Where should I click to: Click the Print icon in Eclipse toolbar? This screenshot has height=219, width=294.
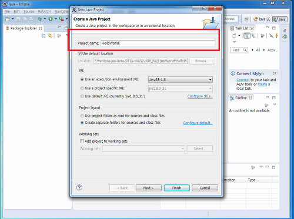coord(31,19)
